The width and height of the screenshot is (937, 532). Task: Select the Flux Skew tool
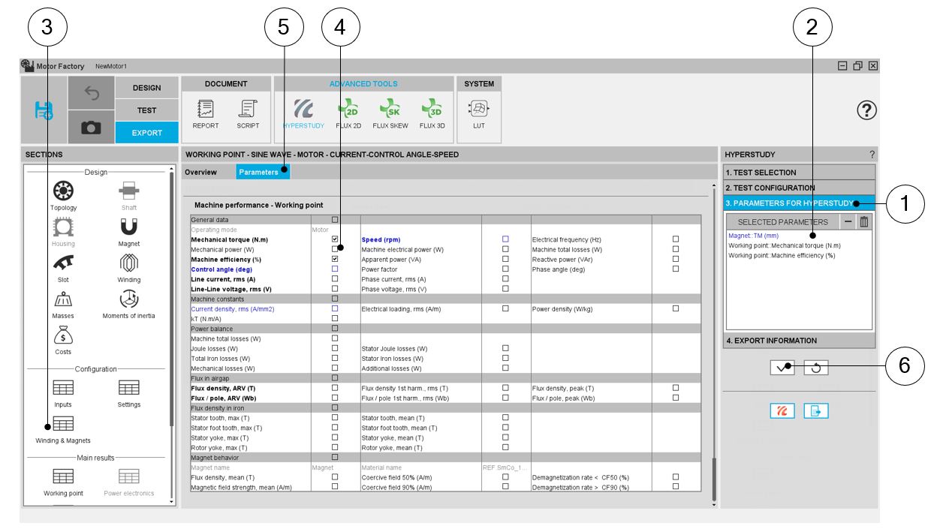390,113
